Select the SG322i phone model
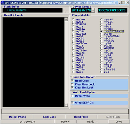Image resolution: width=130 pixels, height=124 pixels. point(101,46)
